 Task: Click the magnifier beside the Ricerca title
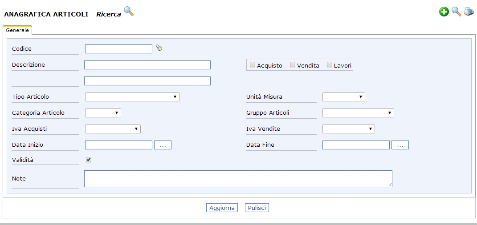tap(129, 11)
